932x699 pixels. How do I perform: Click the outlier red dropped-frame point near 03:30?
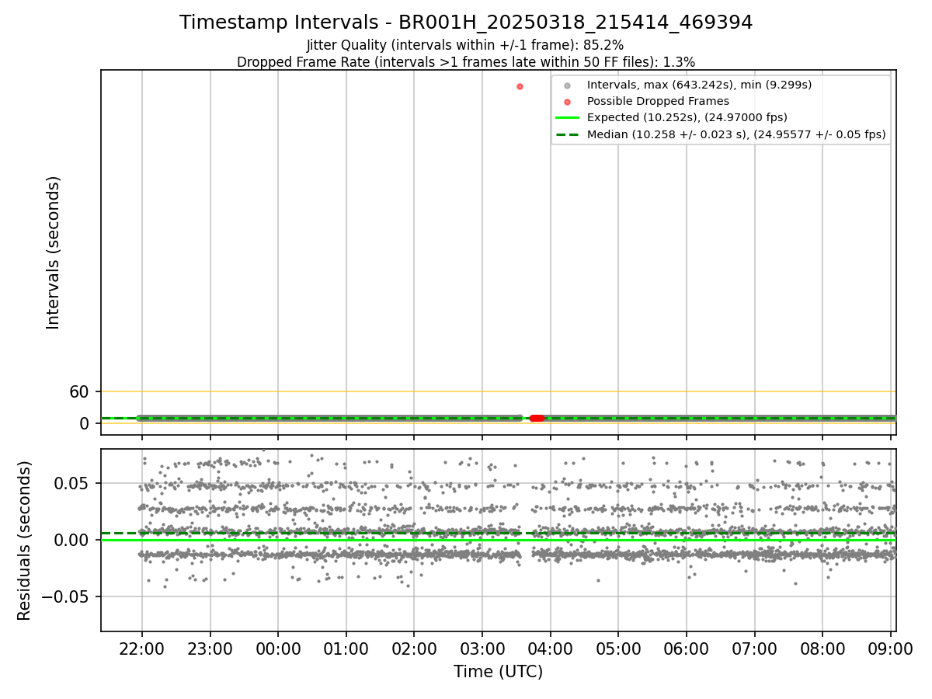pyautogui.click(x=520, y=86)
